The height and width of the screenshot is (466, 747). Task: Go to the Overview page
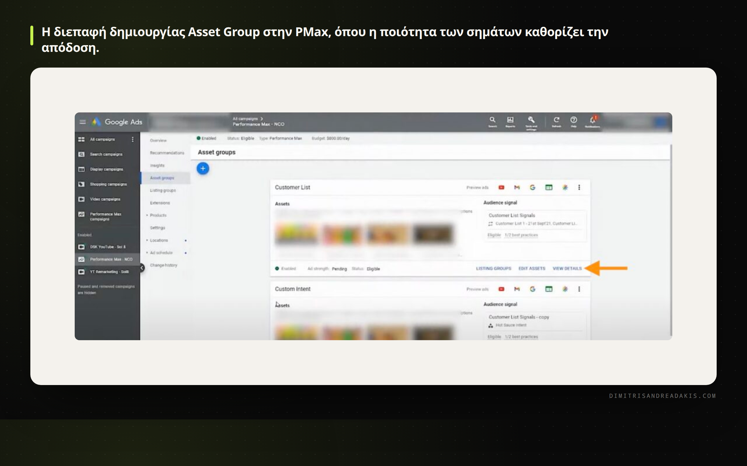click(158, 141)
